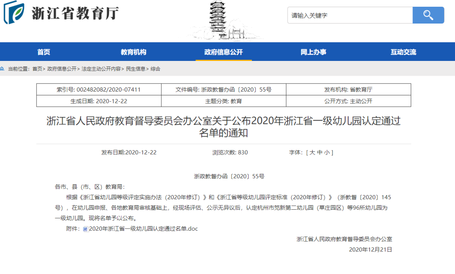This screenshot has width=455, height=274.
Task: Click the pagoda illustration in the header
Action: pos(217,20)
